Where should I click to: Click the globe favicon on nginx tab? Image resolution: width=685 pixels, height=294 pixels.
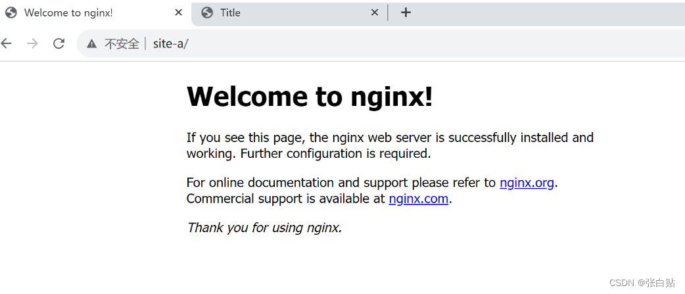click(11, 12)
